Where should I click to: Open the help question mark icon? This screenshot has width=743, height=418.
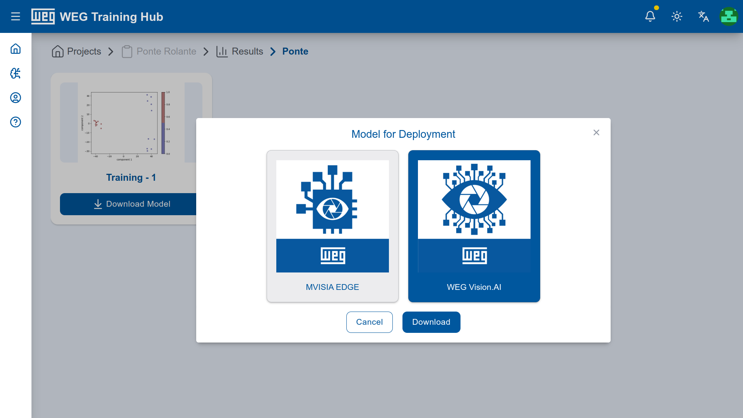coord(15,122)
